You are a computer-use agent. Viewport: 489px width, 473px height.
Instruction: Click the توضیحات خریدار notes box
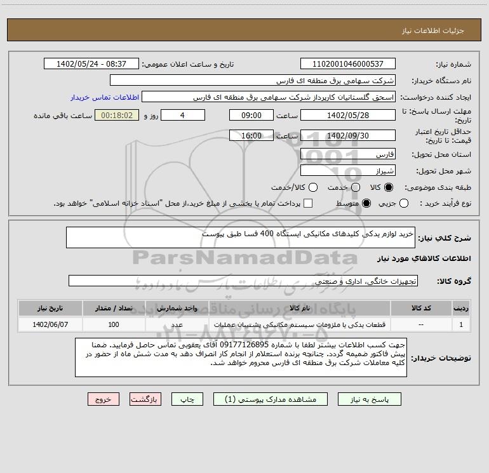(241, 357)
